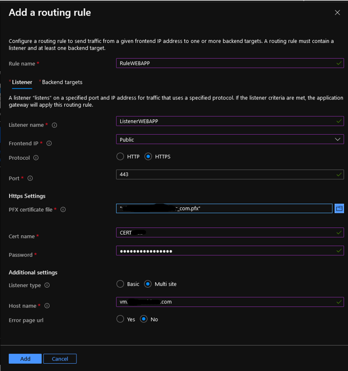348x371 pixels.
Task: Show info icon next to Listener type
Action: click(x=47, y=285)
